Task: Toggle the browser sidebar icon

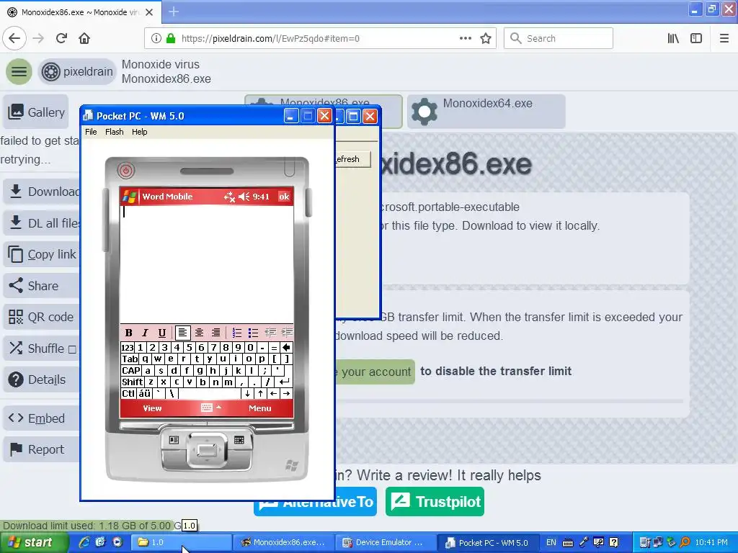Action: point(696,38)
